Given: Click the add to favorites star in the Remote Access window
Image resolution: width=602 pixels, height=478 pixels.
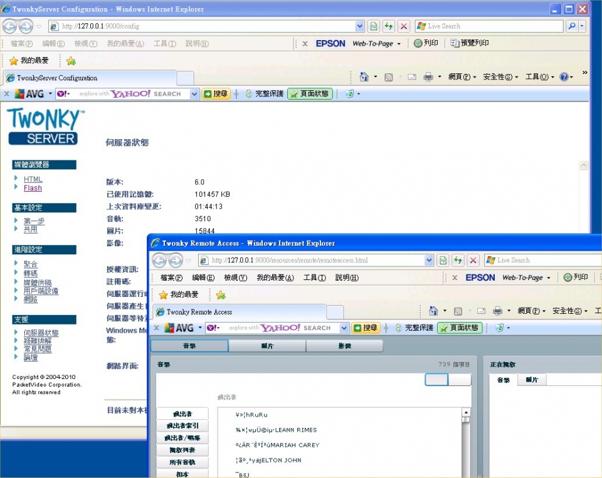Looking at the screenshot, I should pos(221,294).
